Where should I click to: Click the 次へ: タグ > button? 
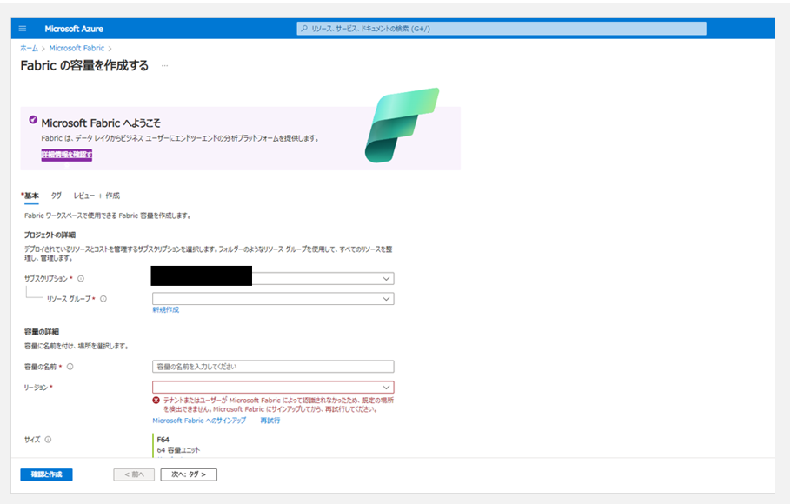click(189, 474)
